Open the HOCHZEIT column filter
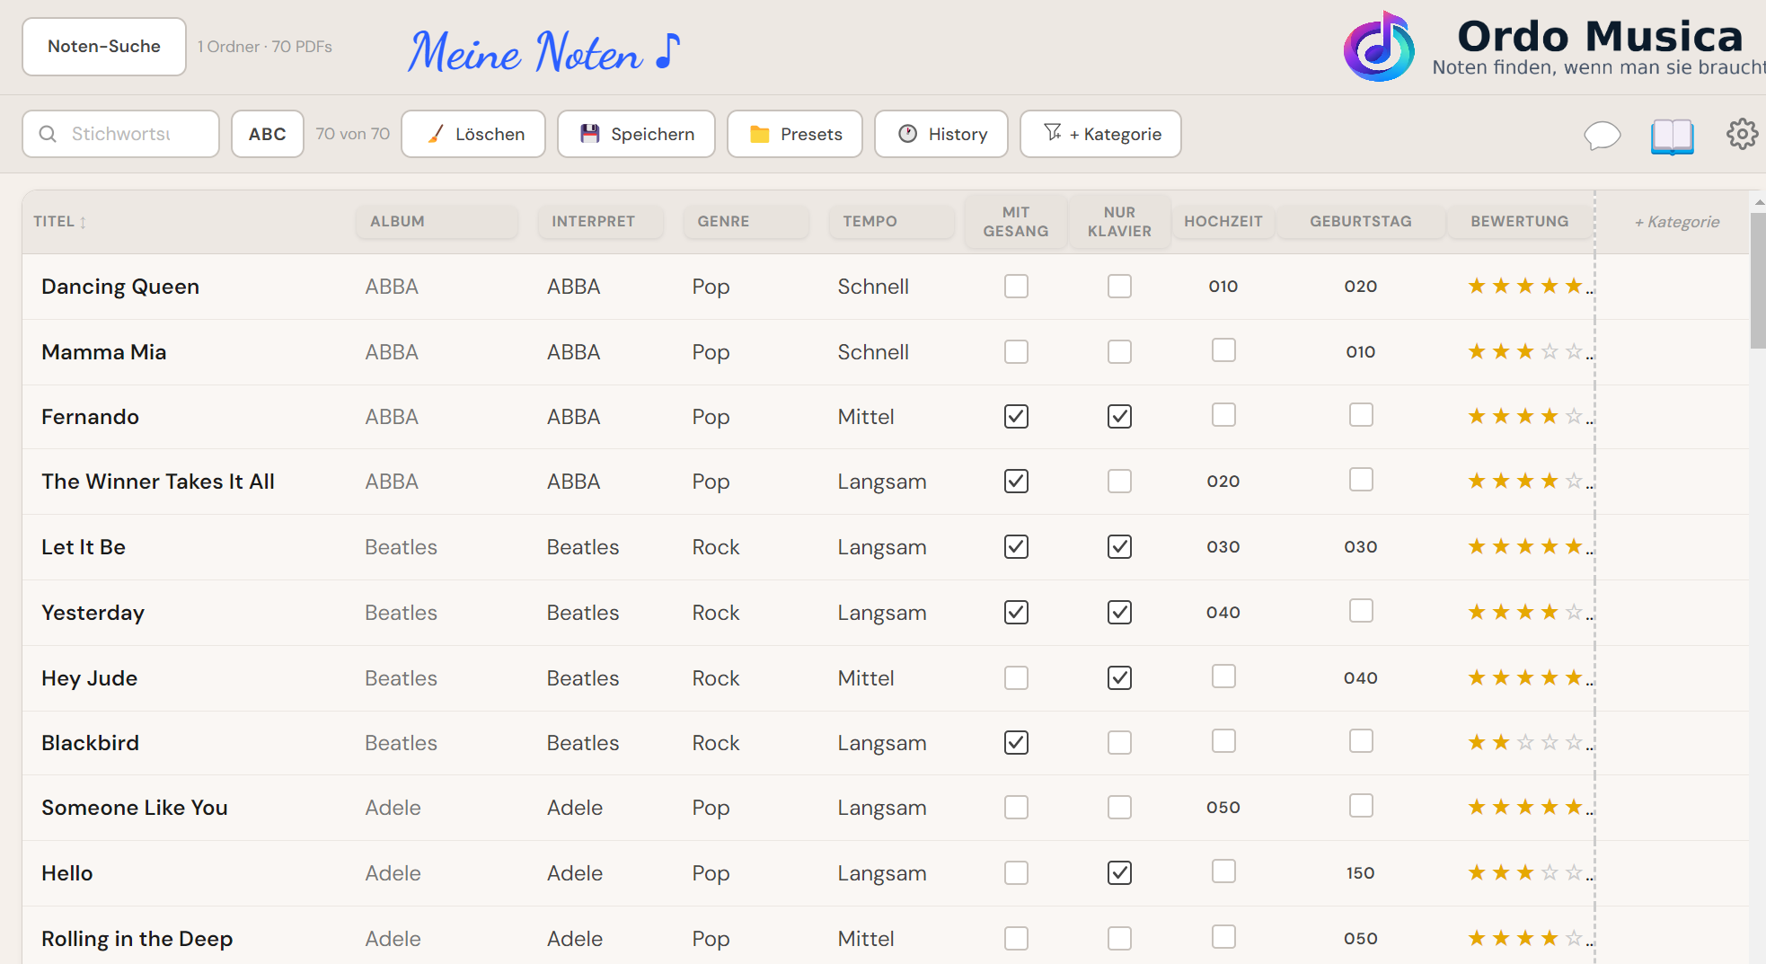1766x964 pixels. click(1223, 221)
